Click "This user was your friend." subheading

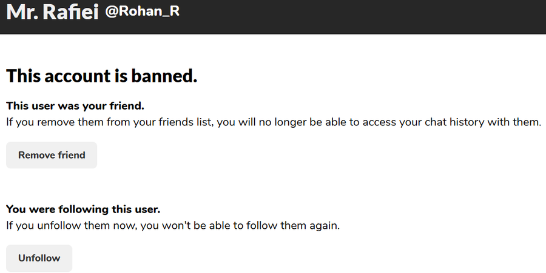click(x=75, y=106)
